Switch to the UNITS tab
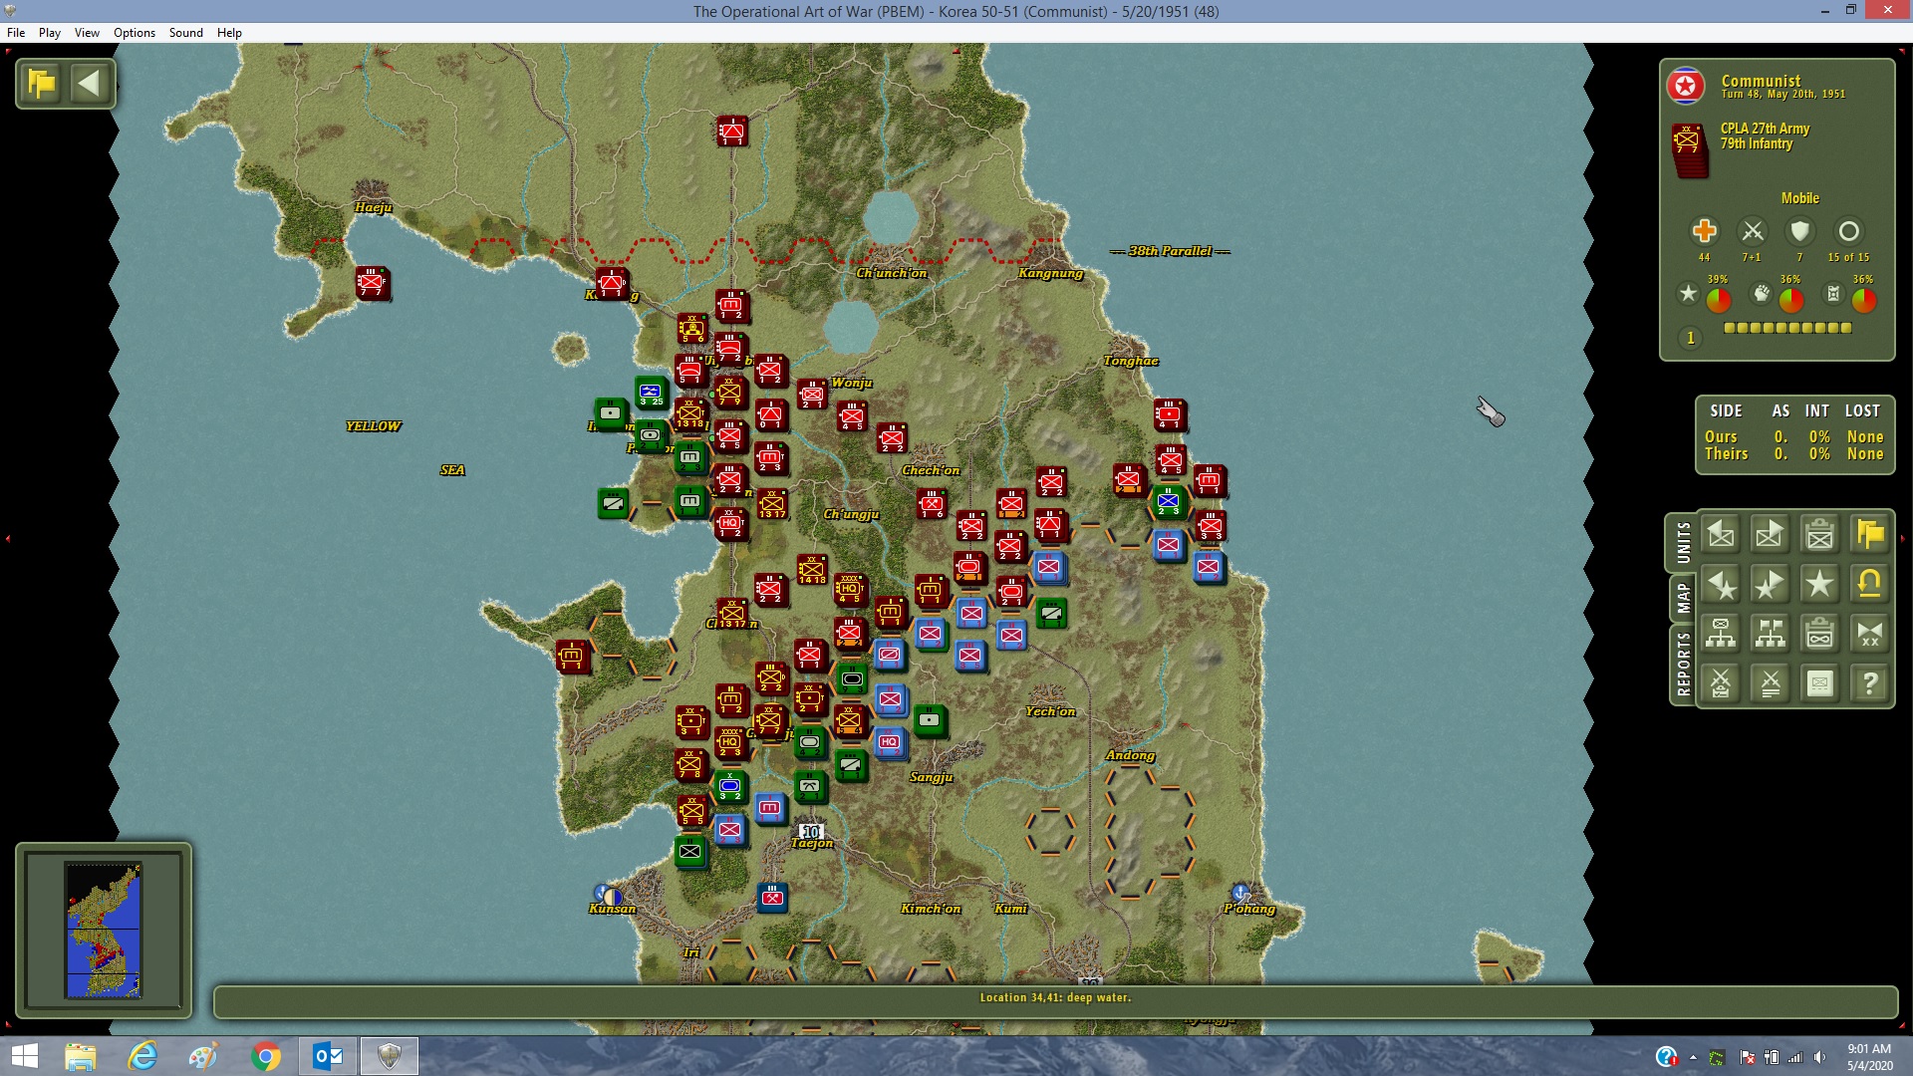This screenshot has height=1076, width=1913. click(x=1683, y=543)
